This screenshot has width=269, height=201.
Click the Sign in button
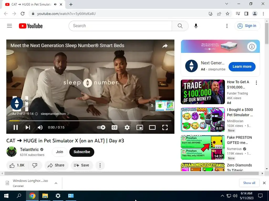click(247, 26)
